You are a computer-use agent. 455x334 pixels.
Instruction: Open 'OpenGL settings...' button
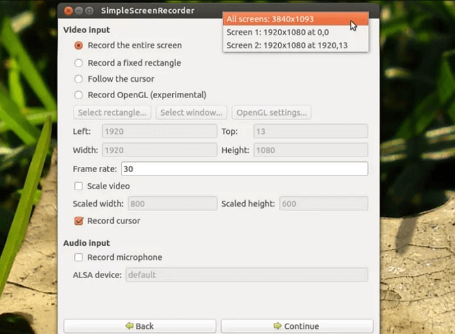pos(271,112)
